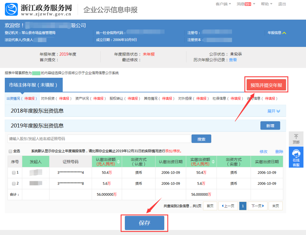Go to the 下一页 next page
Screen dimensions: 306x235
pyautogui.click(x=258, y=206)
